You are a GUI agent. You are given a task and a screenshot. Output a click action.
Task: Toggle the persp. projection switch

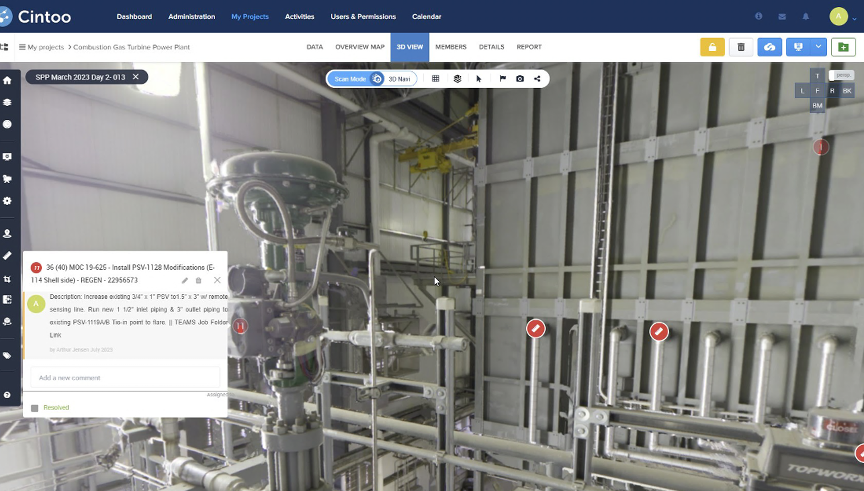[x=841, y=75]
